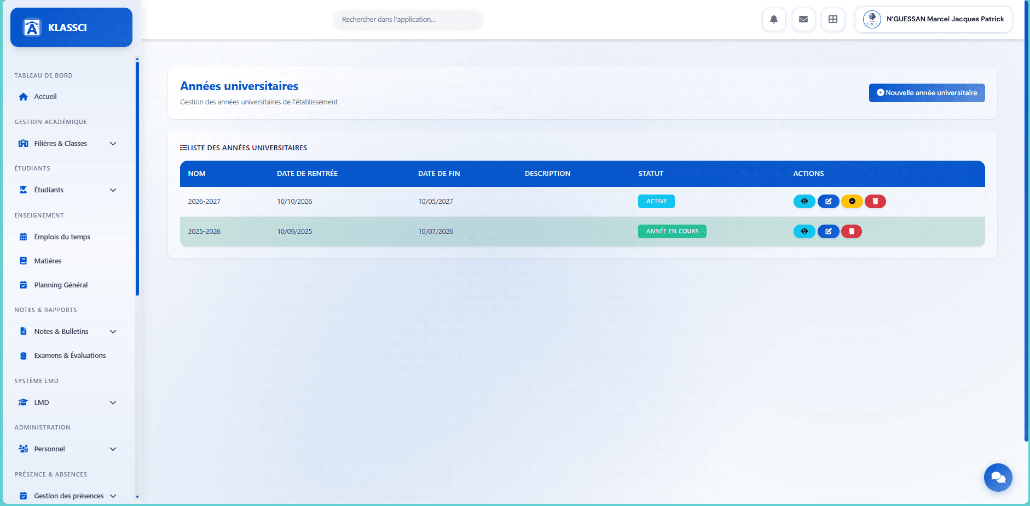This screenshot has width=1030, height=506.
Task: View details of 2026-2027 year
Action: click(804, 202)
